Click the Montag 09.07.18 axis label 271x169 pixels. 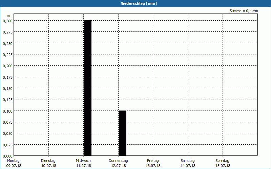click(14, 163)
